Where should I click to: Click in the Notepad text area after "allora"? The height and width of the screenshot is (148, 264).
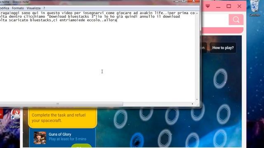pyautogui.click(x=117, y=20)
